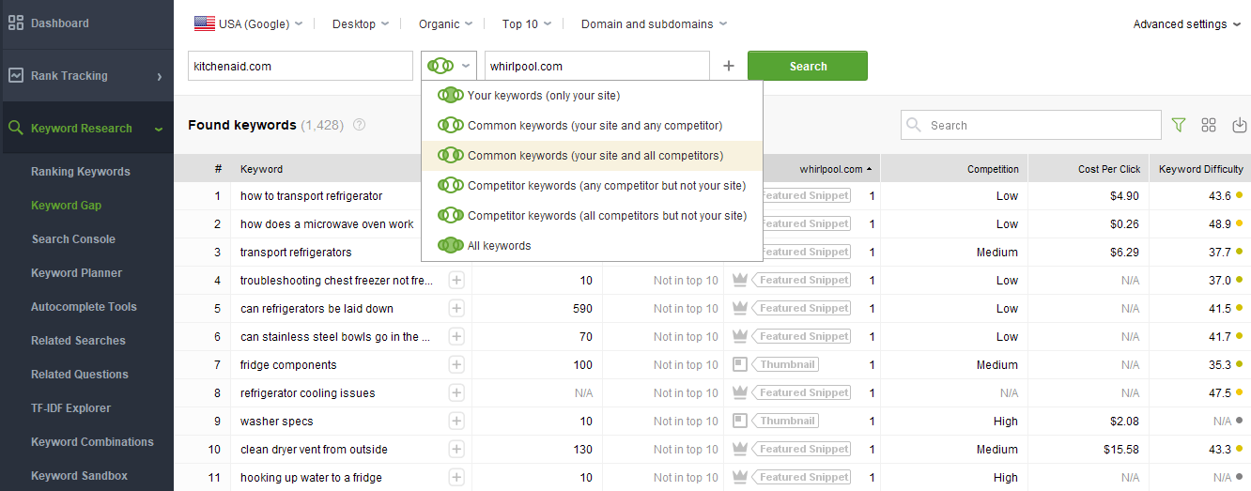Screen dimensions: 1251x491
Task: Sort by the Cost Per Click column header
Action: pyautogui.click(x=1109, y=169)
